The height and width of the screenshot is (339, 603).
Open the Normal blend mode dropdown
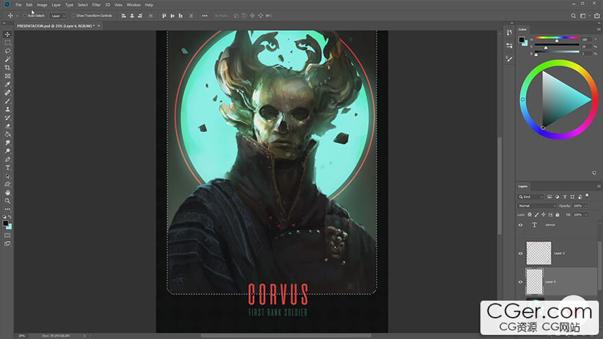537,206
